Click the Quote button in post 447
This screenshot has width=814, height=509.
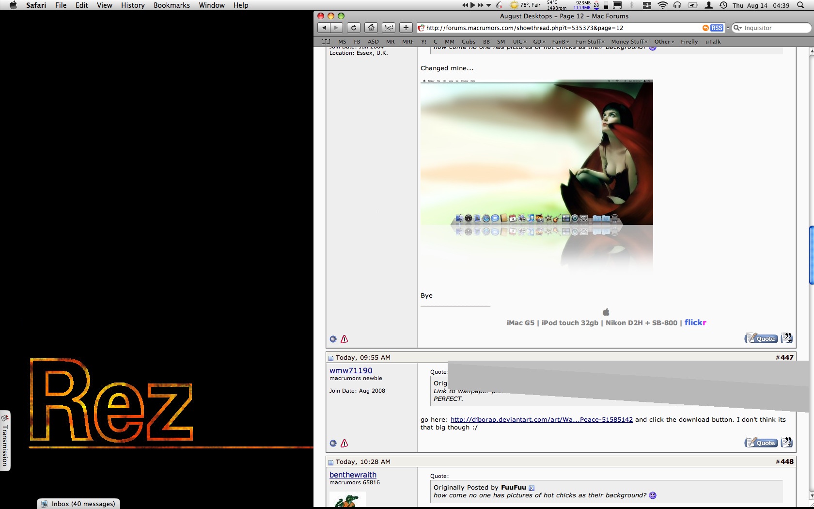pyautogui.click(x=761, y=443)
